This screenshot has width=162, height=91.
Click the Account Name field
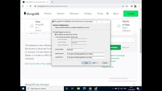pos(79,42)
